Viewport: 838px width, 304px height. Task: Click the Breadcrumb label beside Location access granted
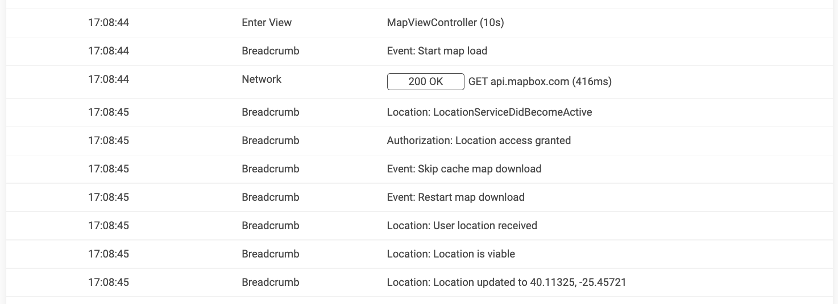click(x=271, y=141)
